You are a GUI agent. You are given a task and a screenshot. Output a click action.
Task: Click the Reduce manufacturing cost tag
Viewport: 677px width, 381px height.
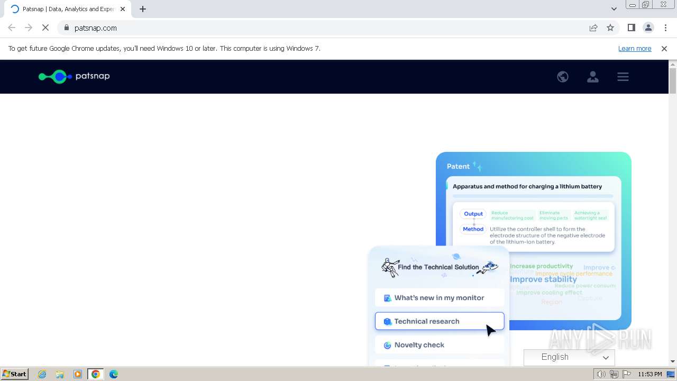click(x=513, y=215)
